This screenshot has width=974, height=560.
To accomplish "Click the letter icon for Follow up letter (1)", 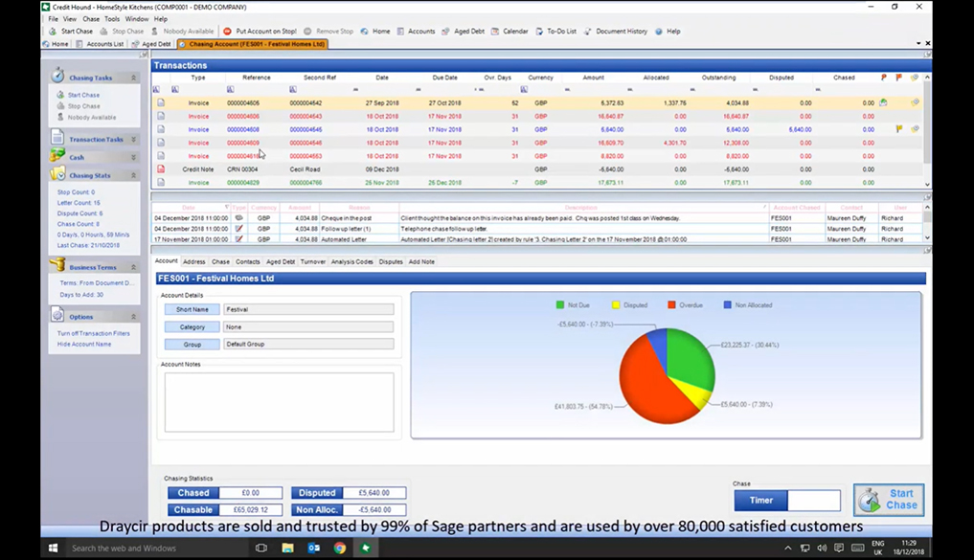I will (239, 229).
